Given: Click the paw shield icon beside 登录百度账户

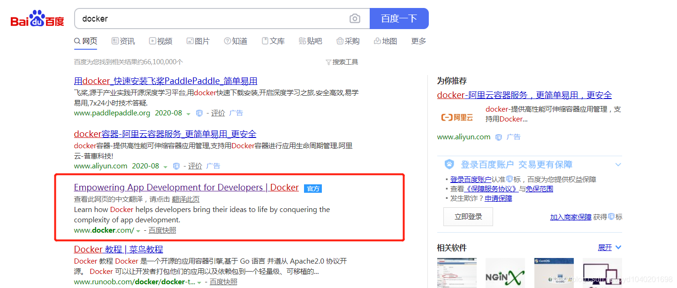Looking at the screenshot, I should click(x=449, y=165).
